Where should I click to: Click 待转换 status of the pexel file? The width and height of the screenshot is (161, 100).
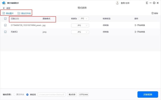click(x=106, y=25)
